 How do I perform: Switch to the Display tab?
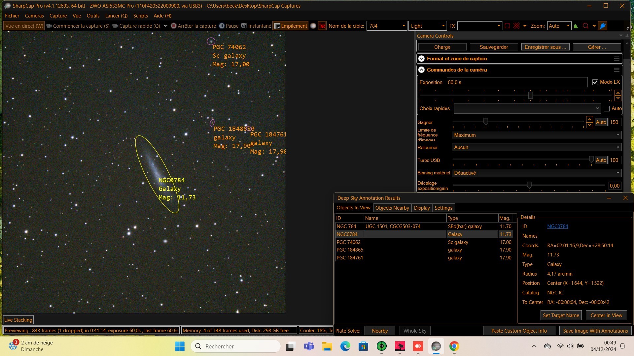[422, 208]
